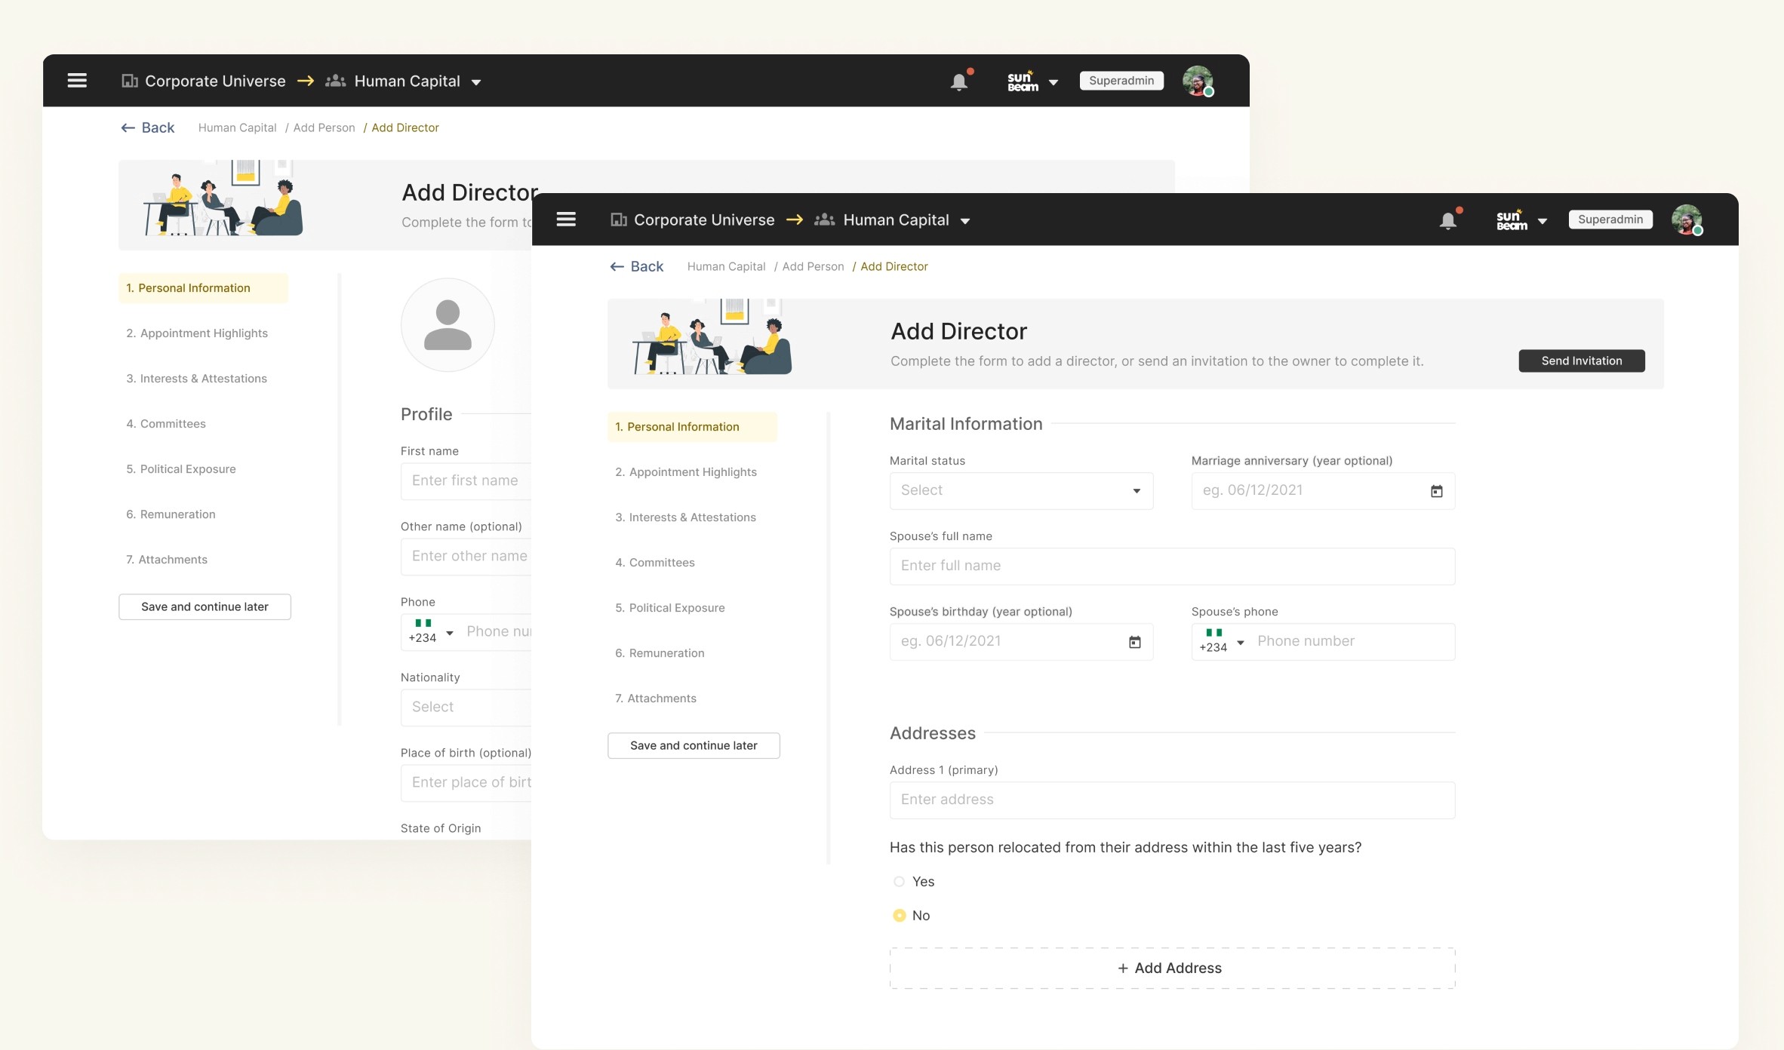The height and width of the screenshot is (1050, 1784).
Task: Open calendar picker for Spouse's birthday
Action: click(x=1134, y=642)
